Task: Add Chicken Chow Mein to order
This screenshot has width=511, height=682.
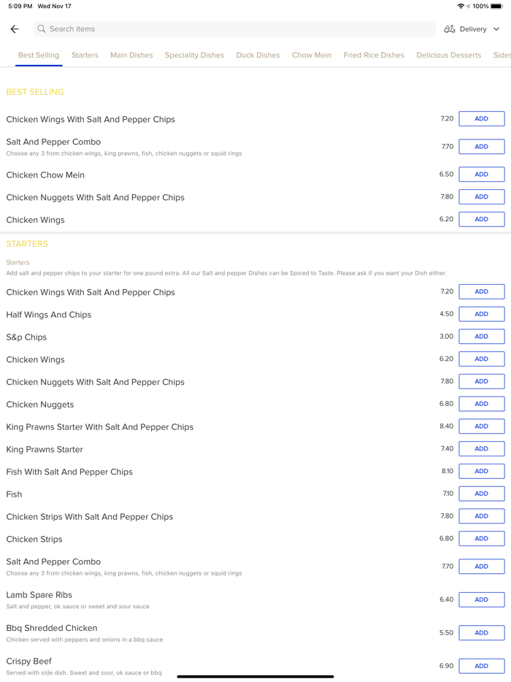Action: coord(481,175)
